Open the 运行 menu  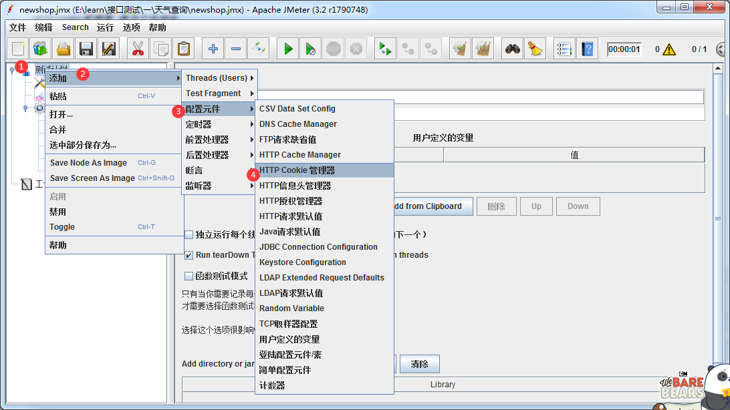coord(105,27)
